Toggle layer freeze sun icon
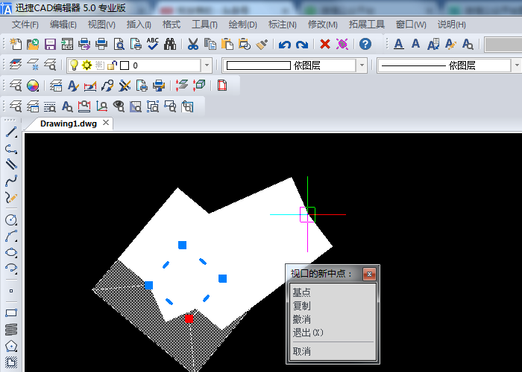This screenshot has width=522, height=372. point(87,65)
